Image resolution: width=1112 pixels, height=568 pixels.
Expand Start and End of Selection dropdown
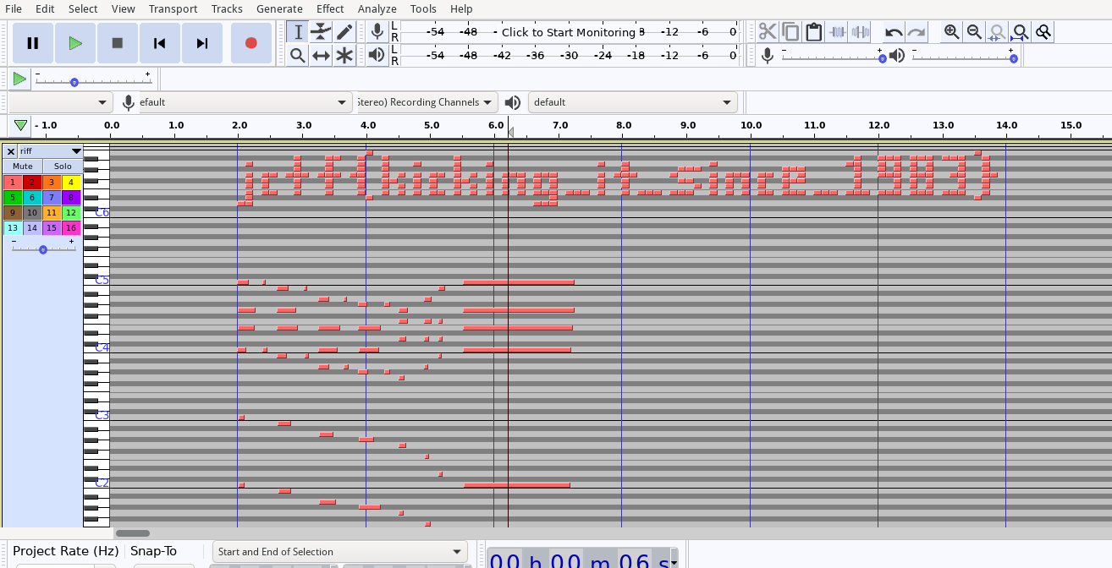pos(340,552)
